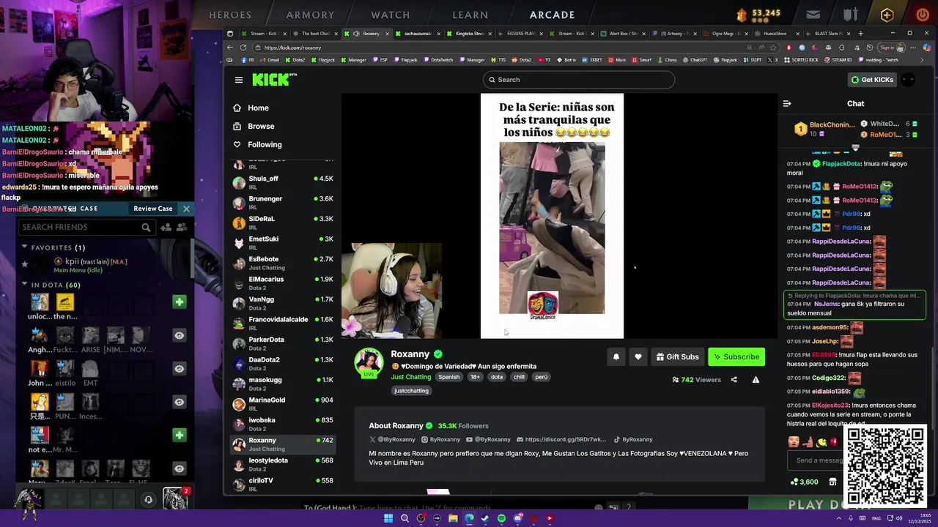Open a new browser tab
The width and height of the screenshot is (938, 527).
[x=860, y=34]
